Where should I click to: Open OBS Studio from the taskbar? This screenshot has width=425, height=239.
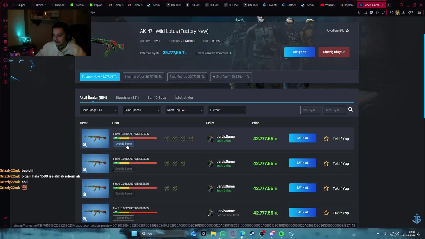coord(262,234)
